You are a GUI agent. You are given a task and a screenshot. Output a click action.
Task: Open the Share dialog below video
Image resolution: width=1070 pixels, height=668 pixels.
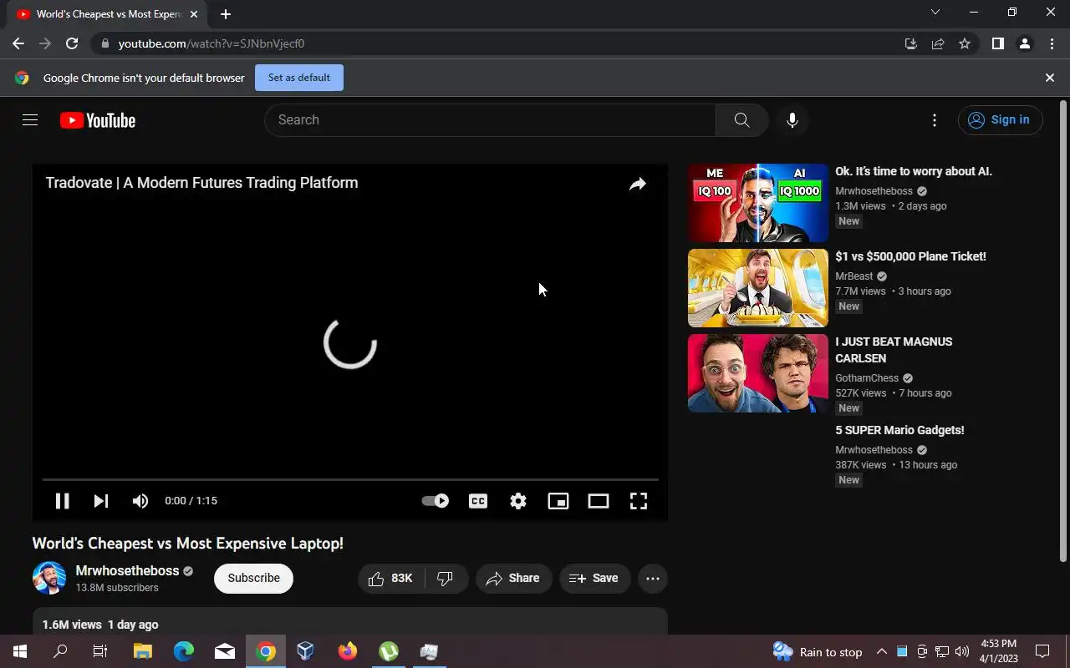[x=513, y=579]
